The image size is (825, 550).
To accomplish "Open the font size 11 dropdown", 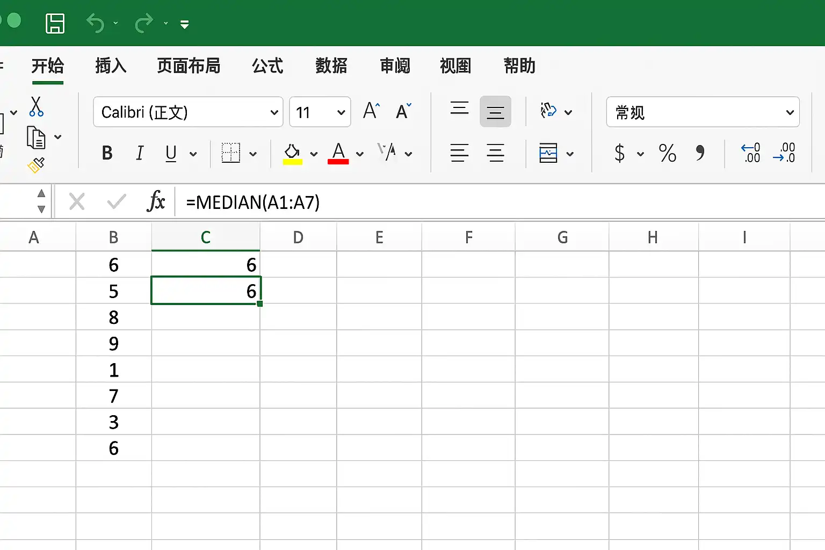I will click(x=320, y=112).
